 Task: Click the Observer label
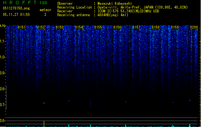coord(65,3)
